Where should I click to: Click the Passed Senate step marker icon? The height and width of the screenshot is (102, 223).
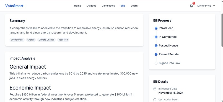pos(156,54)
